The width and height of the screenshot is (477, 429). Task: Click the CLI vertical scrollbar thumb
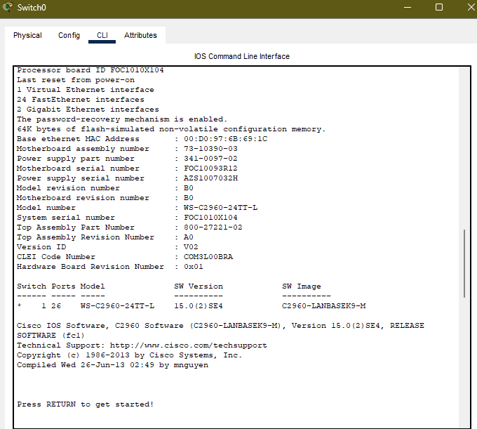click(464, 264)
